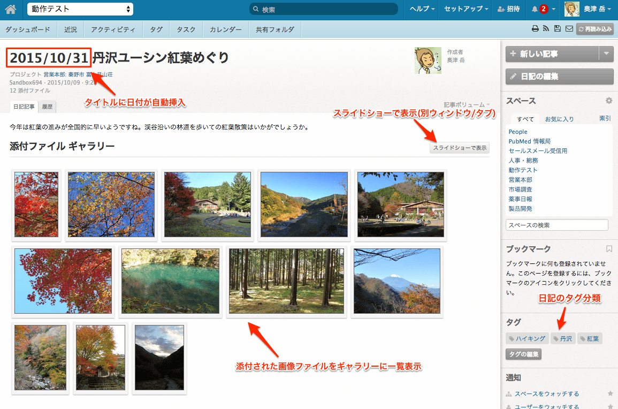
Task: Open the turquoise lake photo thumbnail
Action: pyautogui.click(x=170, y=281)
